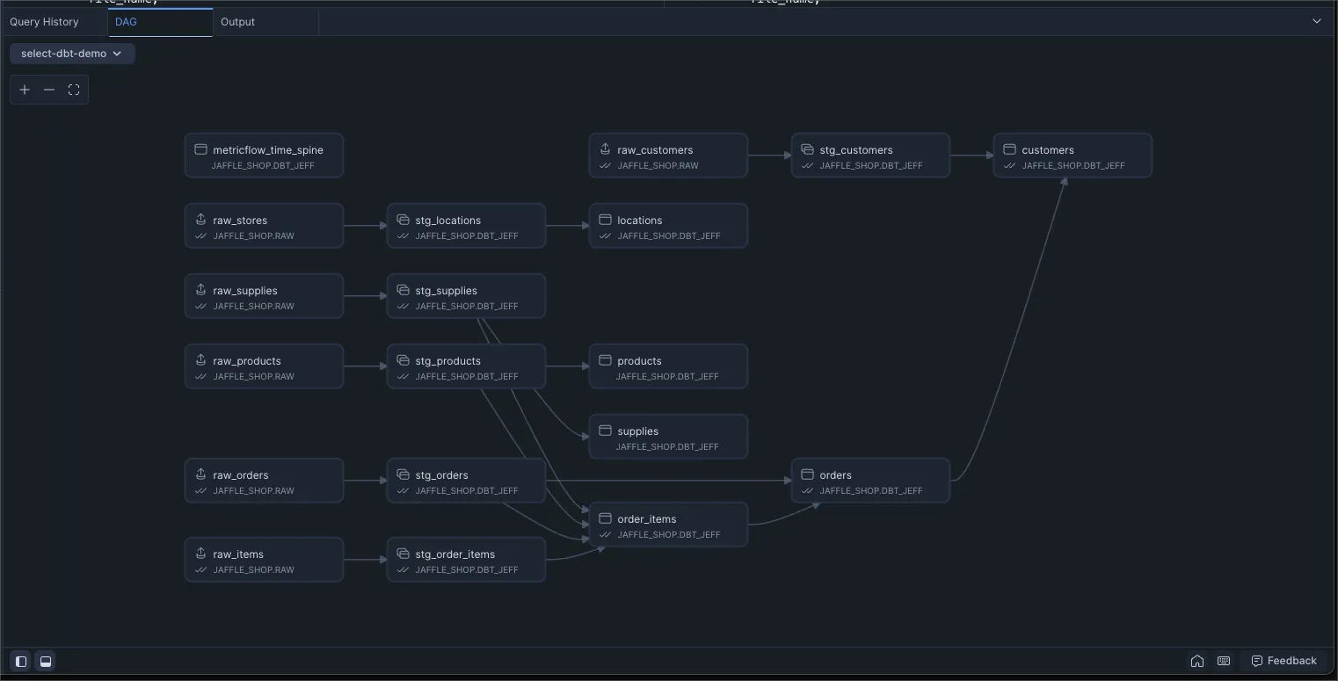Switch to the Query History tab
Viewport: 1338px width, 681px height.
point(44,22)
